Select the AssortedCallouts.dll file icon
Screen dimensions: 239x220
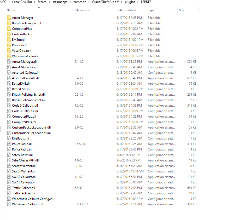click(x=9, y=78)
